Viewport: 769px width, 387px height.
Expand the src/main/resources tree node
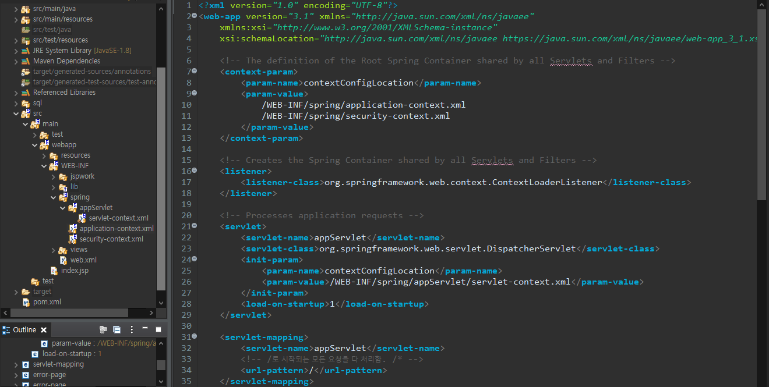[16, 19]
